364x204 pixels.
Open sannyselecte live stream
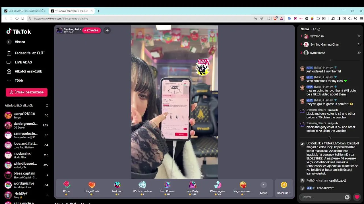[26, 135]
